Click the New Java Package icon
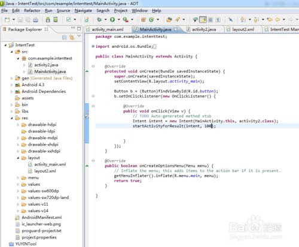The width and height of the screenshot is (299, 247). pyautogui.click(x=143, y=20)
